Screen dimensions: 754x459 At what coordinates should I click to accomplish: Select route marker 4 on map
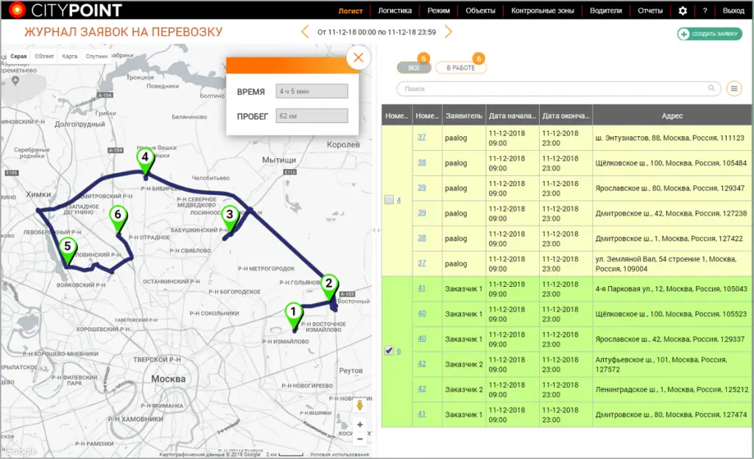coord(145,160)
